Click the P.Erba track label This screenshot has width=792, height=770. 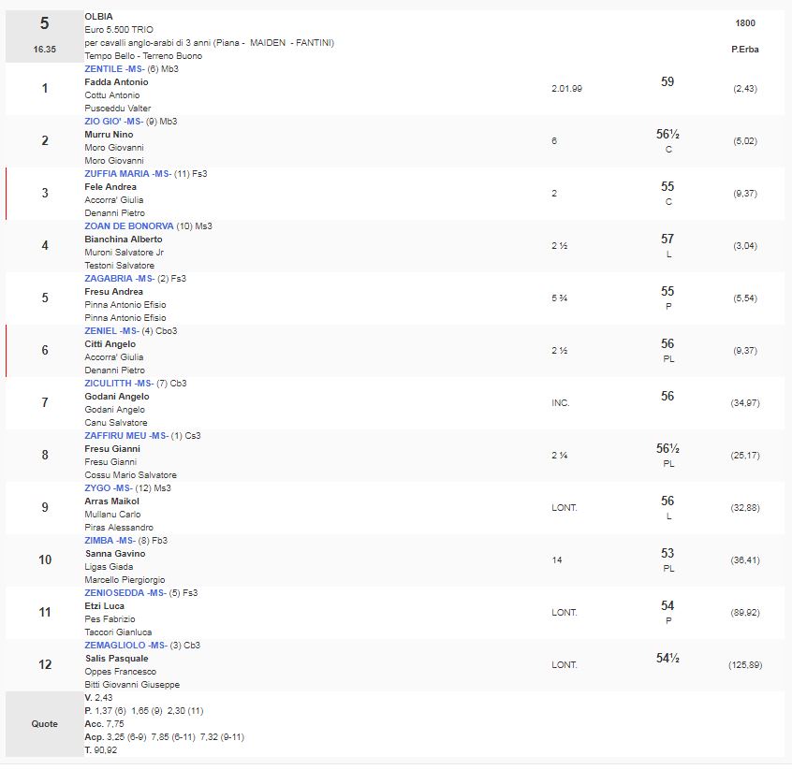[x=745, y=49]
